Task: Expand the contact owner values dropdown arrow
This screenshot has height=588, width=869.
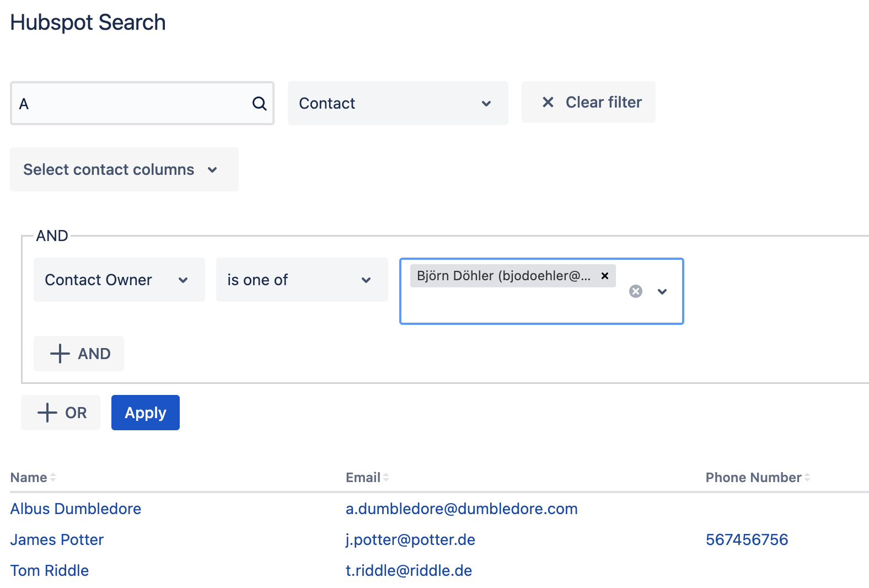Action: 662,291
